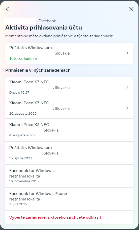Click the 'Aktivita prihlasovania účtu' heading
The image size is (139, 230).
click(44, 28)
